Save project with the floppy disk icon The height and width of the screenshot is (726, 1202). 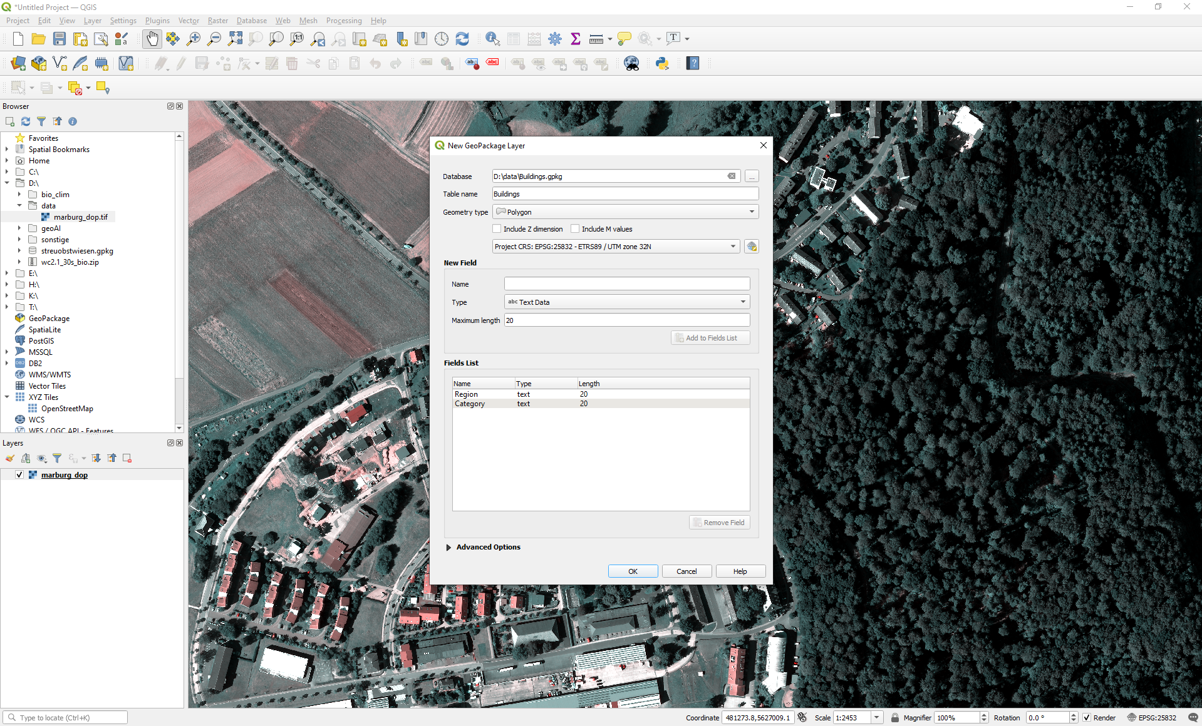click(x=60, y=39)
